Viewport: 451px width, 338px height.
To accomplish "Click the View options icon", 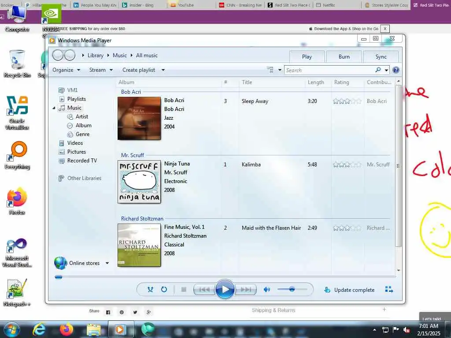I will pyautogui.click(x=270, y=70).
